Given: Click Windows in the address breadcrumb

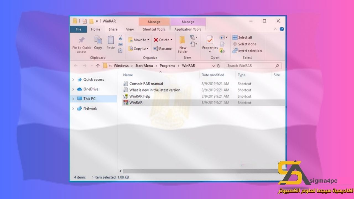Looking at the screenshot, I should tap(121, 66).
